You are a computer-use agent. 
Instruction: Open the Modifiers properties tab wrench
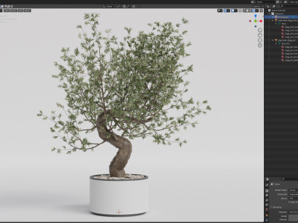point(267,220)
